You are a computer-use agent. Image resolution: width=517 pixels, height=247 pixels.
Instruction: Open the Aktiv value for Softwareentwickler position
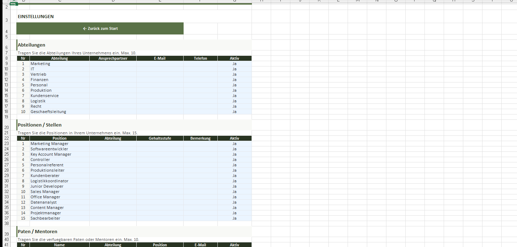(234, 149)
